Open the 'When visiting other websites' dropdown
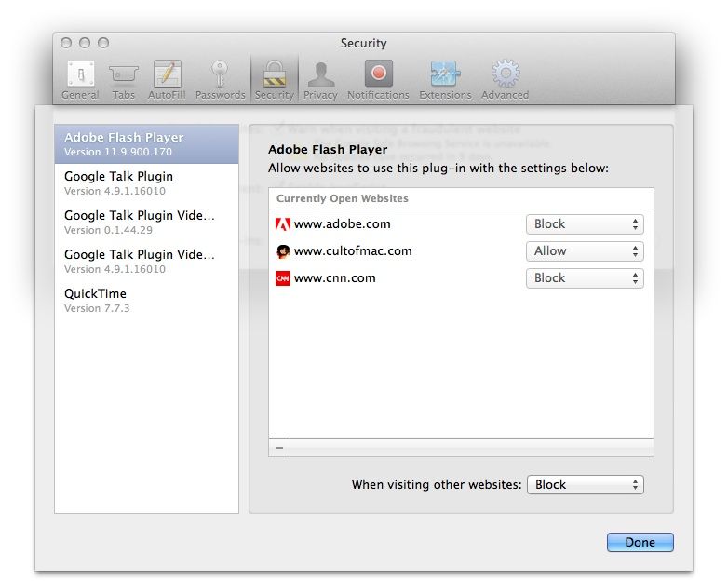This screenshot has width=728, height=581. (x=585, y=485)
